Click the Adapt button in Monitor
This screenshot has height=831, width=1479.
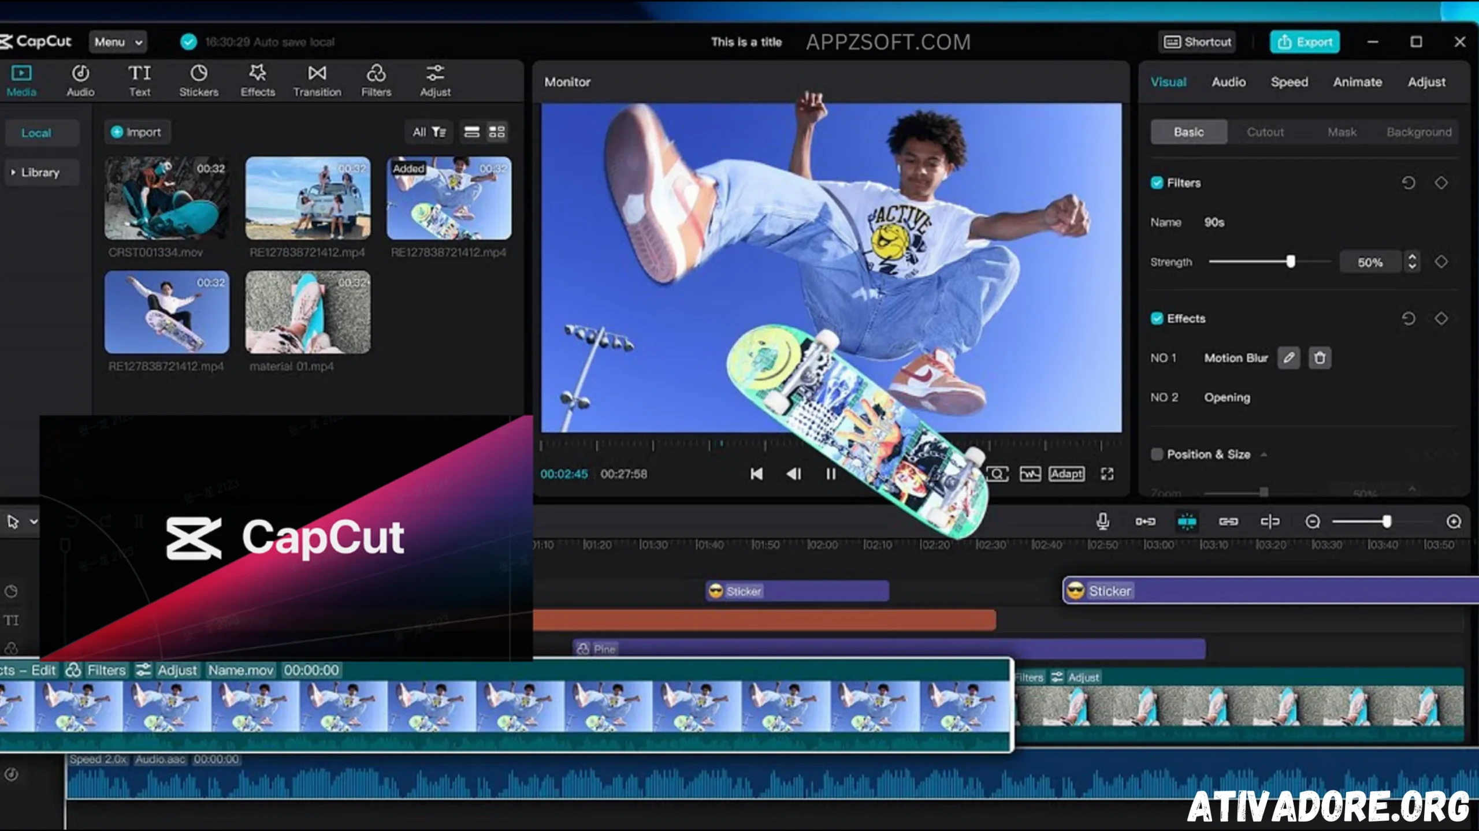pos(1066,474)
